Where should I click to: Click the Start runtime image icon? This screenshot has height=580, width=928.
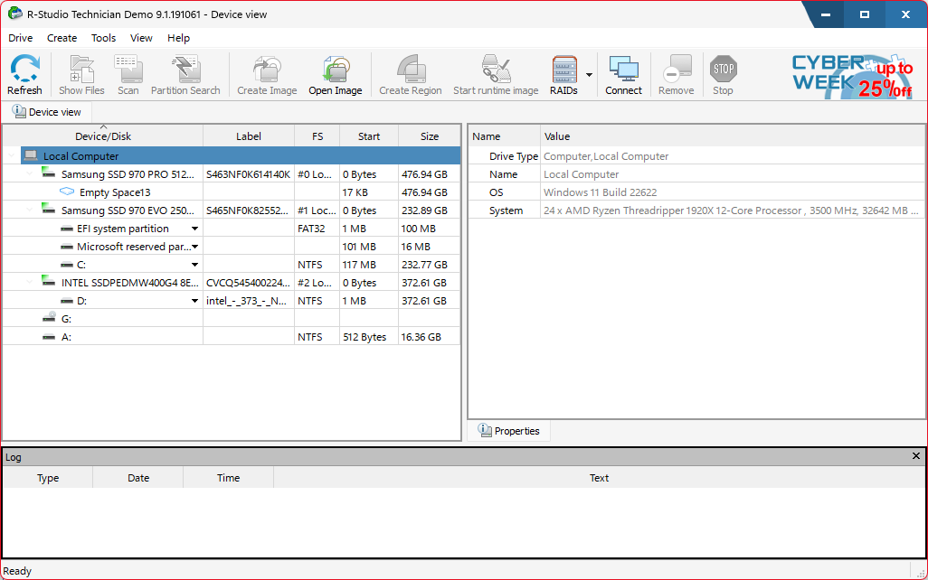[495, 74]
